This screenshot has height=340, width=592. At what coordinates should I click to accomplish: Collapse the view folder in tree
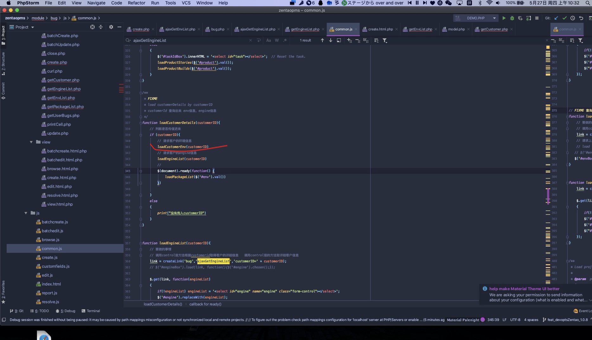pos(31,142)
